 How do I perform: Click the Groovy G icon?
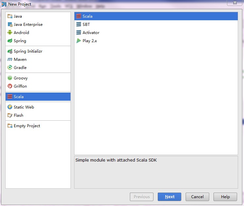[x=10, y=78]
